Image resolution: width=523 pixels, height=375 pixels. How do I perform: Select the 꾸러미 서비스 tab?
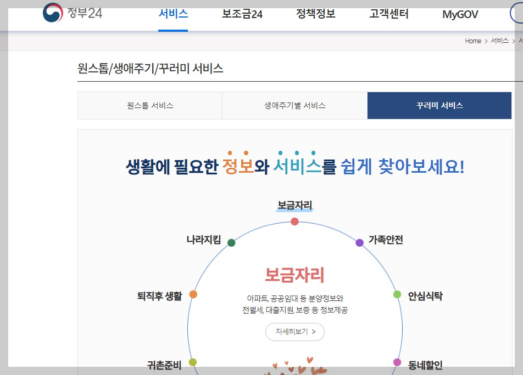tap(439, 105)
